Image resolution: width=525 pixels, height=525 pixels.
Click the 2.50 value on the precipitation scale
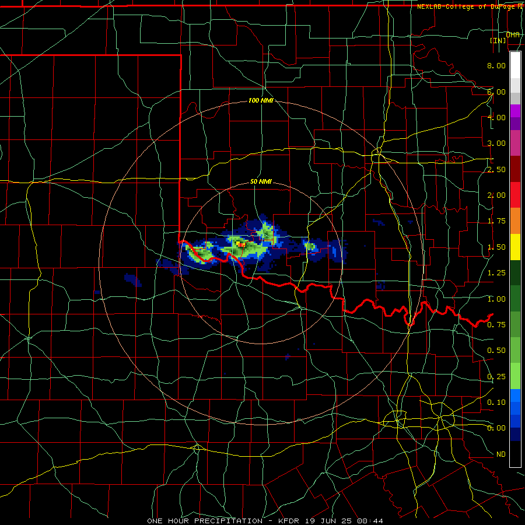496,169
